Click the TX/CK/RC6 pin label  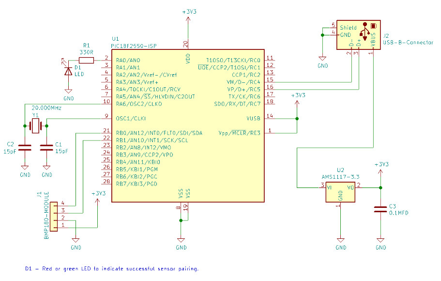pos(244,96)
